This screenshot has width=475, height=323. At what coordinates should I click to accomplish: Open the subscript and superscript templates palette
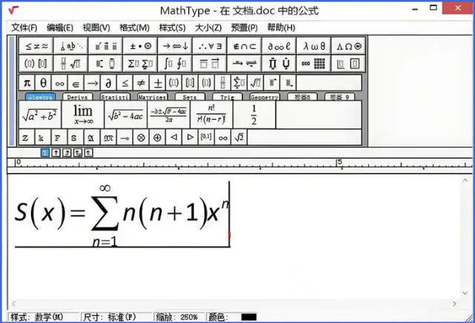point(106,64)
